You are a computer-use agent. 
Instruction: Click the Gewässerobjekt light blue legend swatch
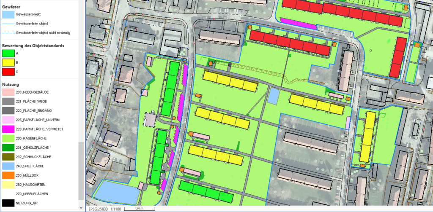[x=8, y=14]
